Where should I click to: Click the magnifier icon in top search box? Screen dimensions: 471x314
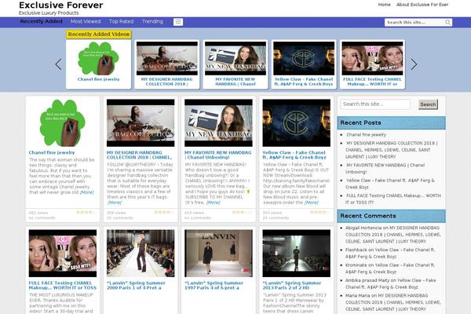pos(447,22)
